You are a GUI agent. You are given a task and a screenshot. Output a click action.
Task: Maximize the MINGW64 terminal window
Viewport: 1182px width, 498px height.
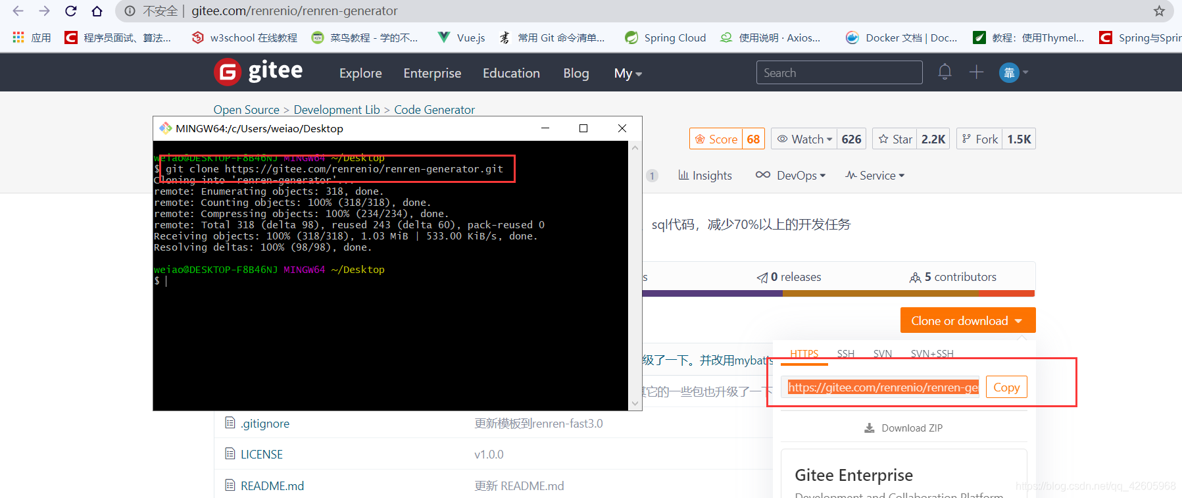(583, 128)
